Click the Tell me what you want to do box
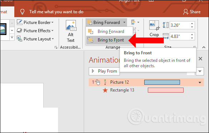209x133 pixels. (56, 12)
